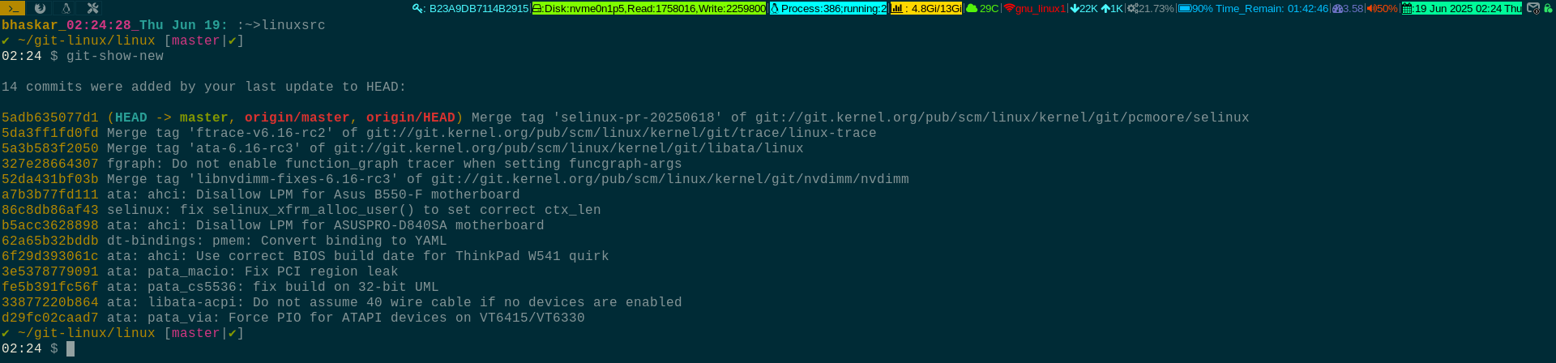Open the calendar date and time block
This screenshot has height=363, width=1556.
pyautogui.click(x=1462, y=8)
